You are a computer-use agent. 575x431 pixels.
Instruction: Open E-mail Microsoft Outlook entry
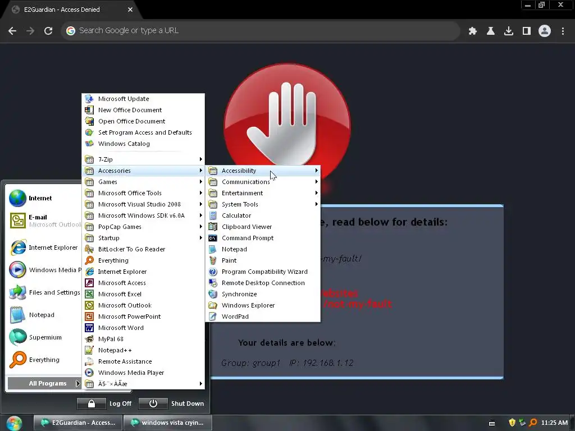point(44,221)
